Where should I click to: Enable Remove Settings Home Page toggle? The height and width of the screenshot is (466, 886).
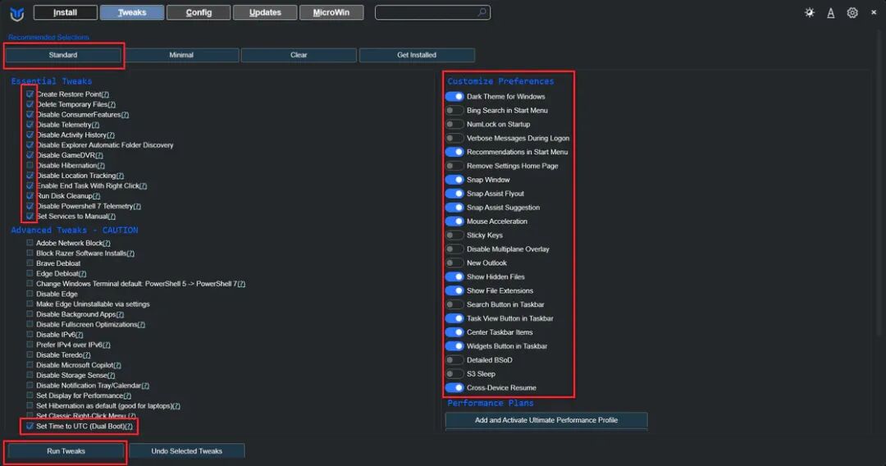[454, 166]
